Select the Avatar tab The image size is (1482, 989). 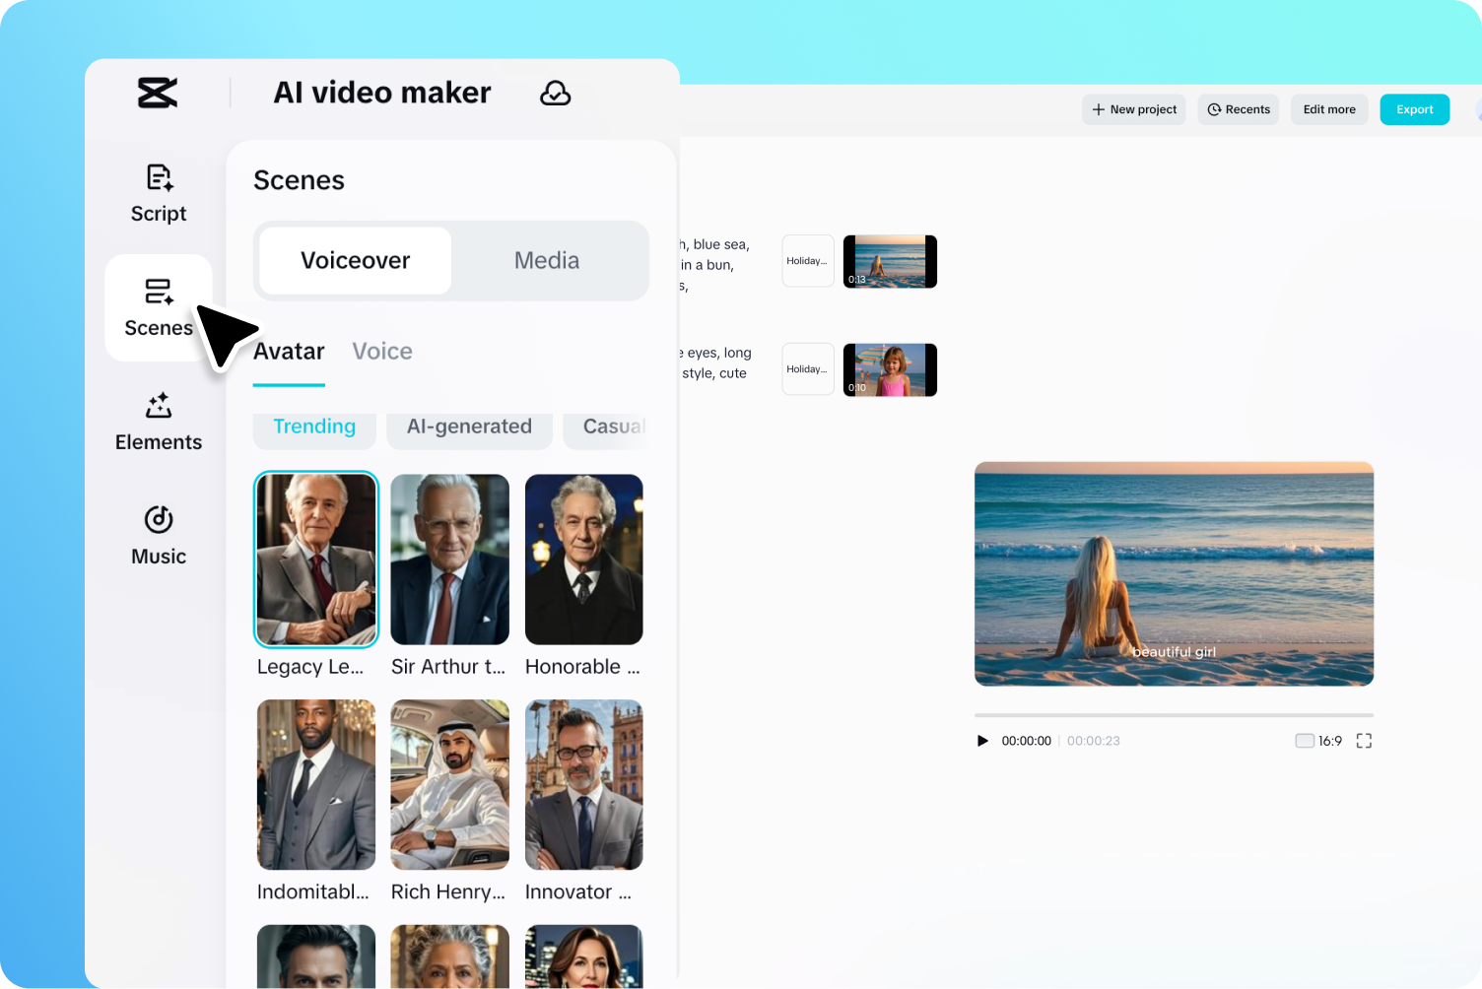pos(289,352)
